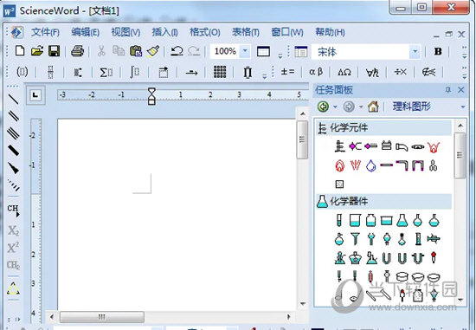Undo the last action

177,51
